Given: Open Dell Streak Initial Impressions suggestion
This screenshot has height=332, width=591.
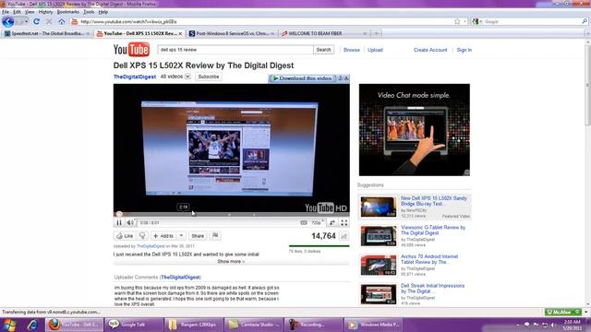Looking at the screenshot, I should pos(432,289).
